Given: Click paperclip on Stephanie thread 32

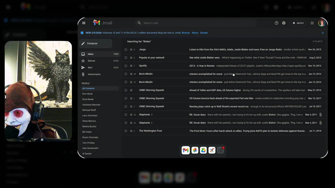Looking at the screenshot, I should coord(321,123).
